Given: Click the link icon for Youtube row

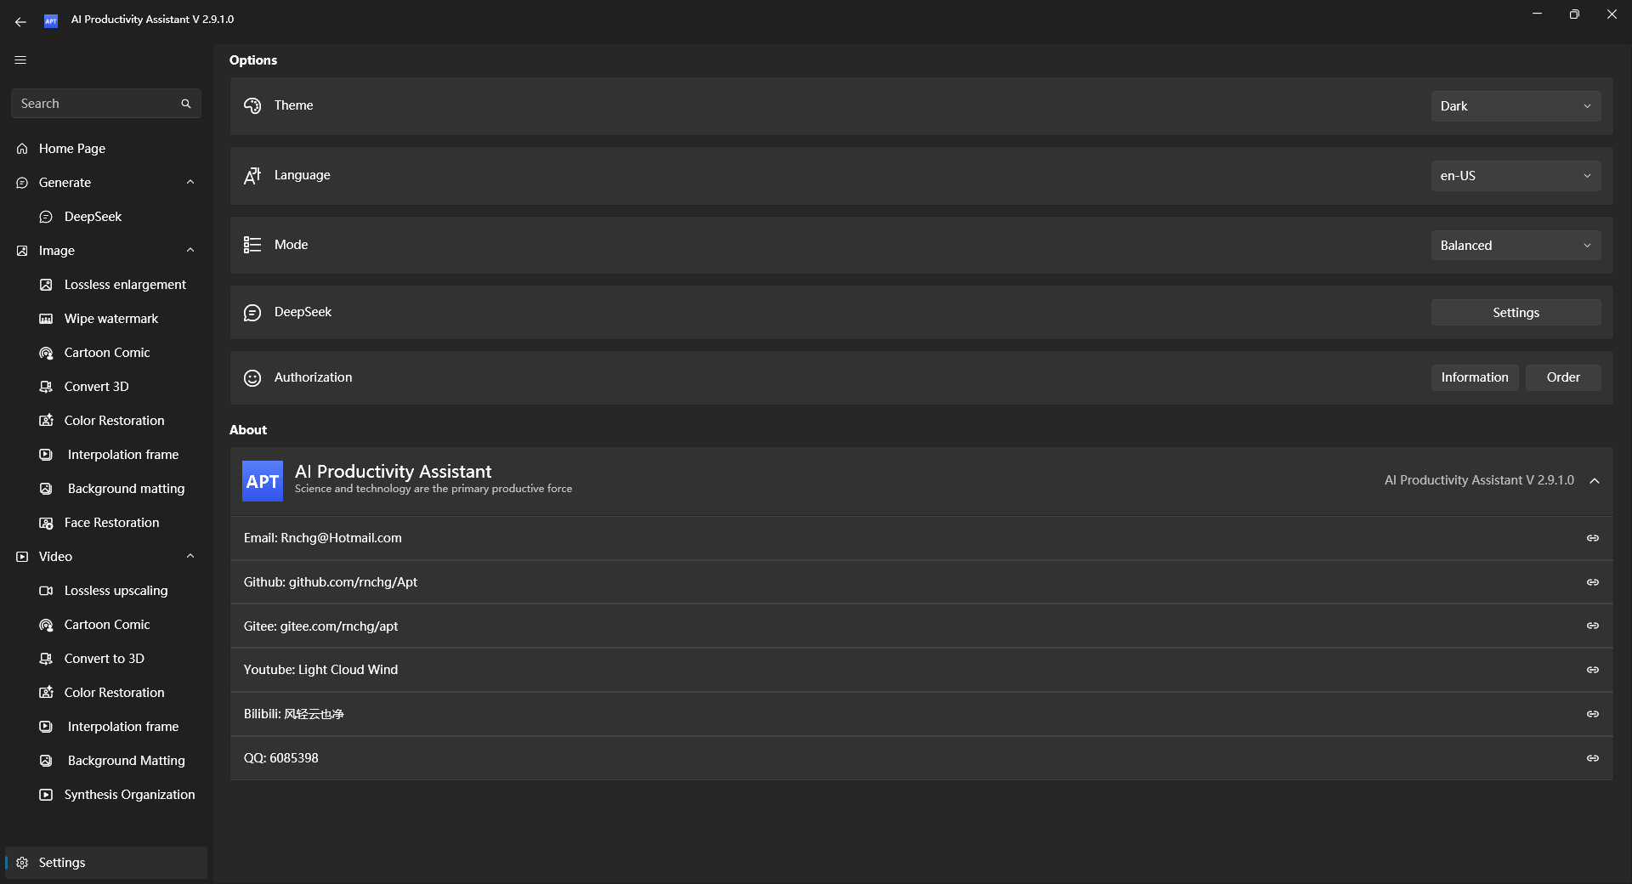Looking at the screenshot, I should tap(1593, 670).
